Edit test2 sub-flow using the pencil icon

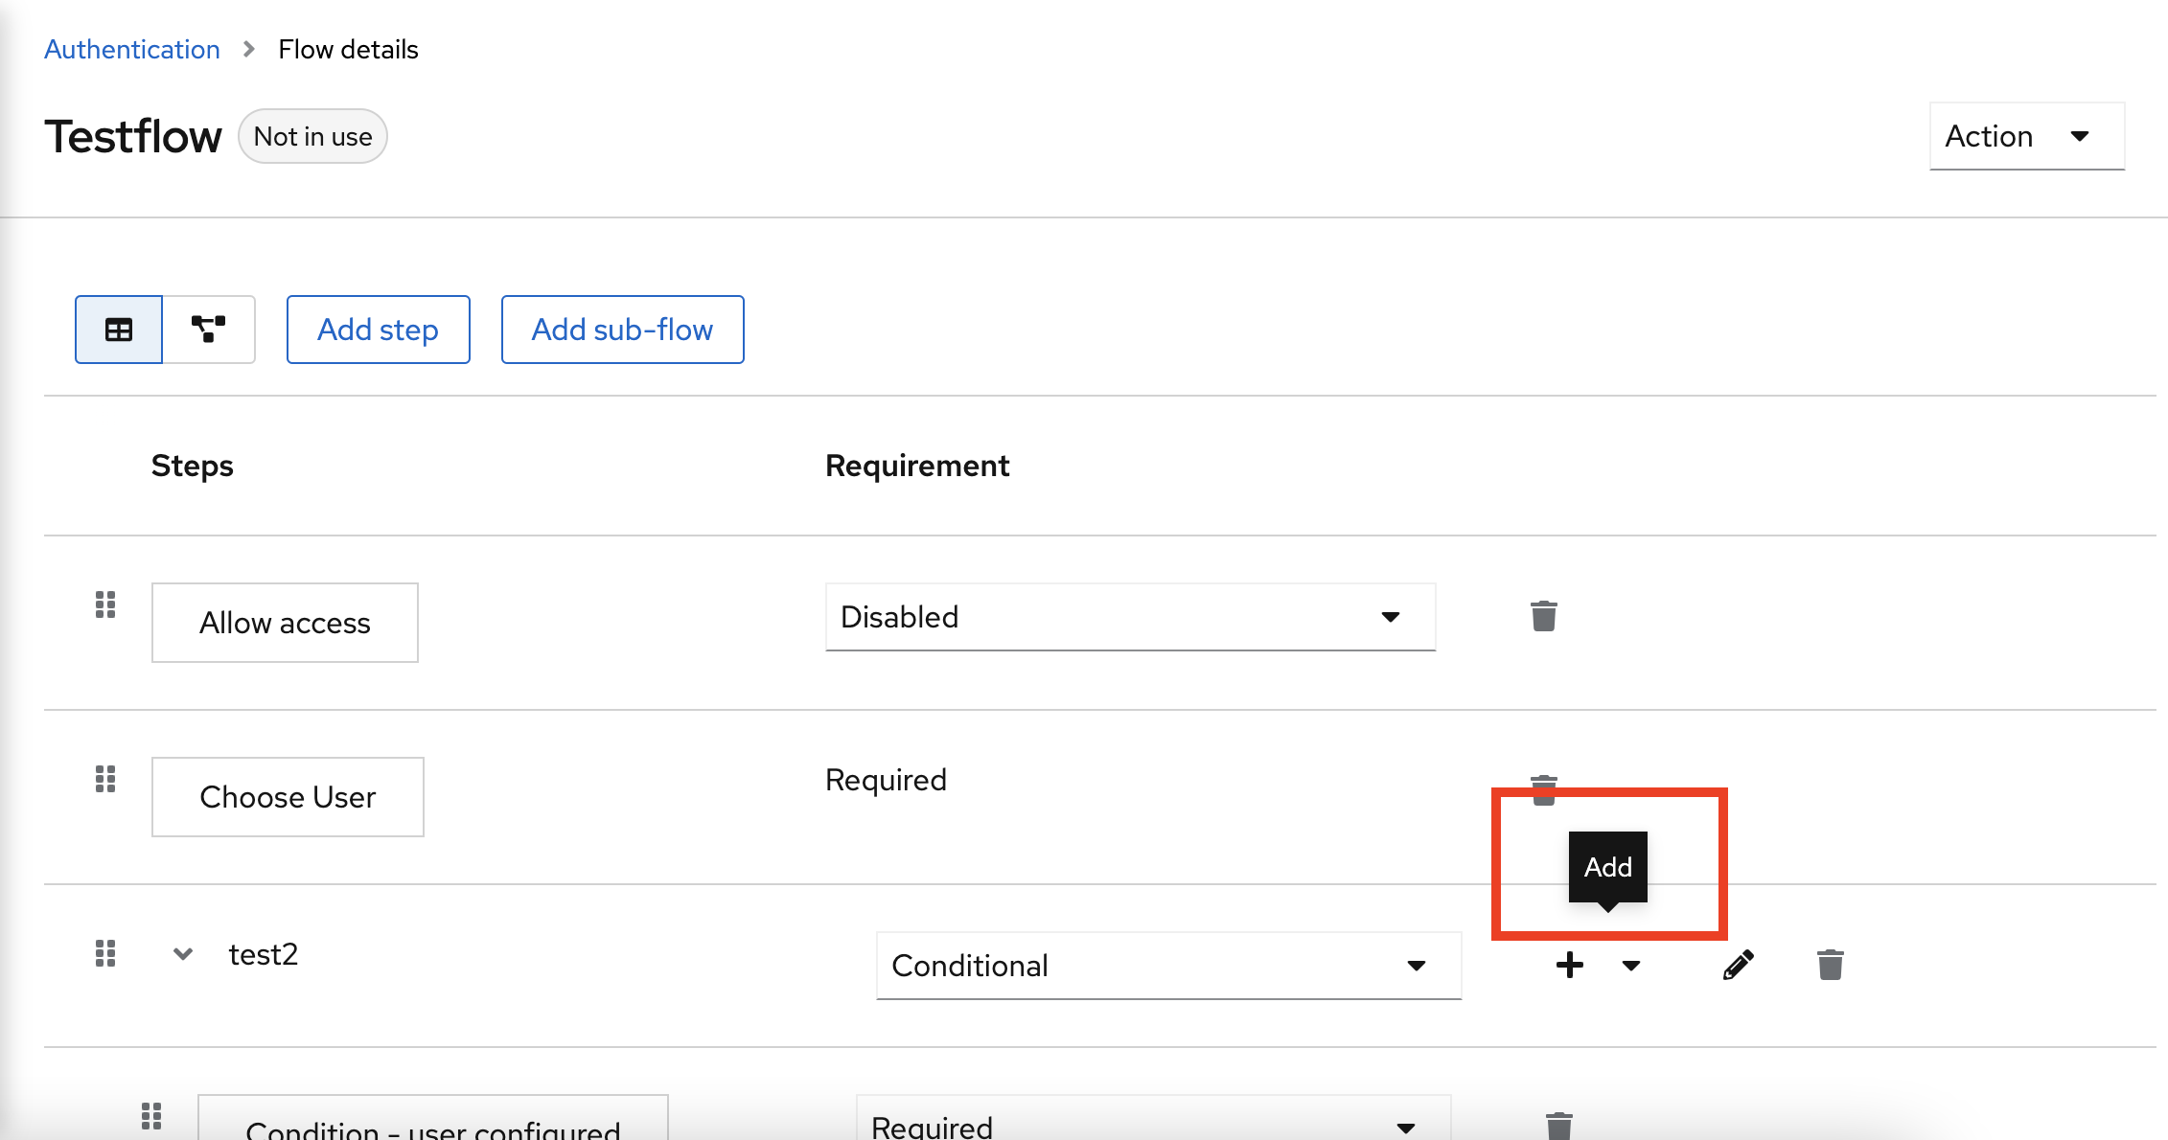coord(1738,965)
